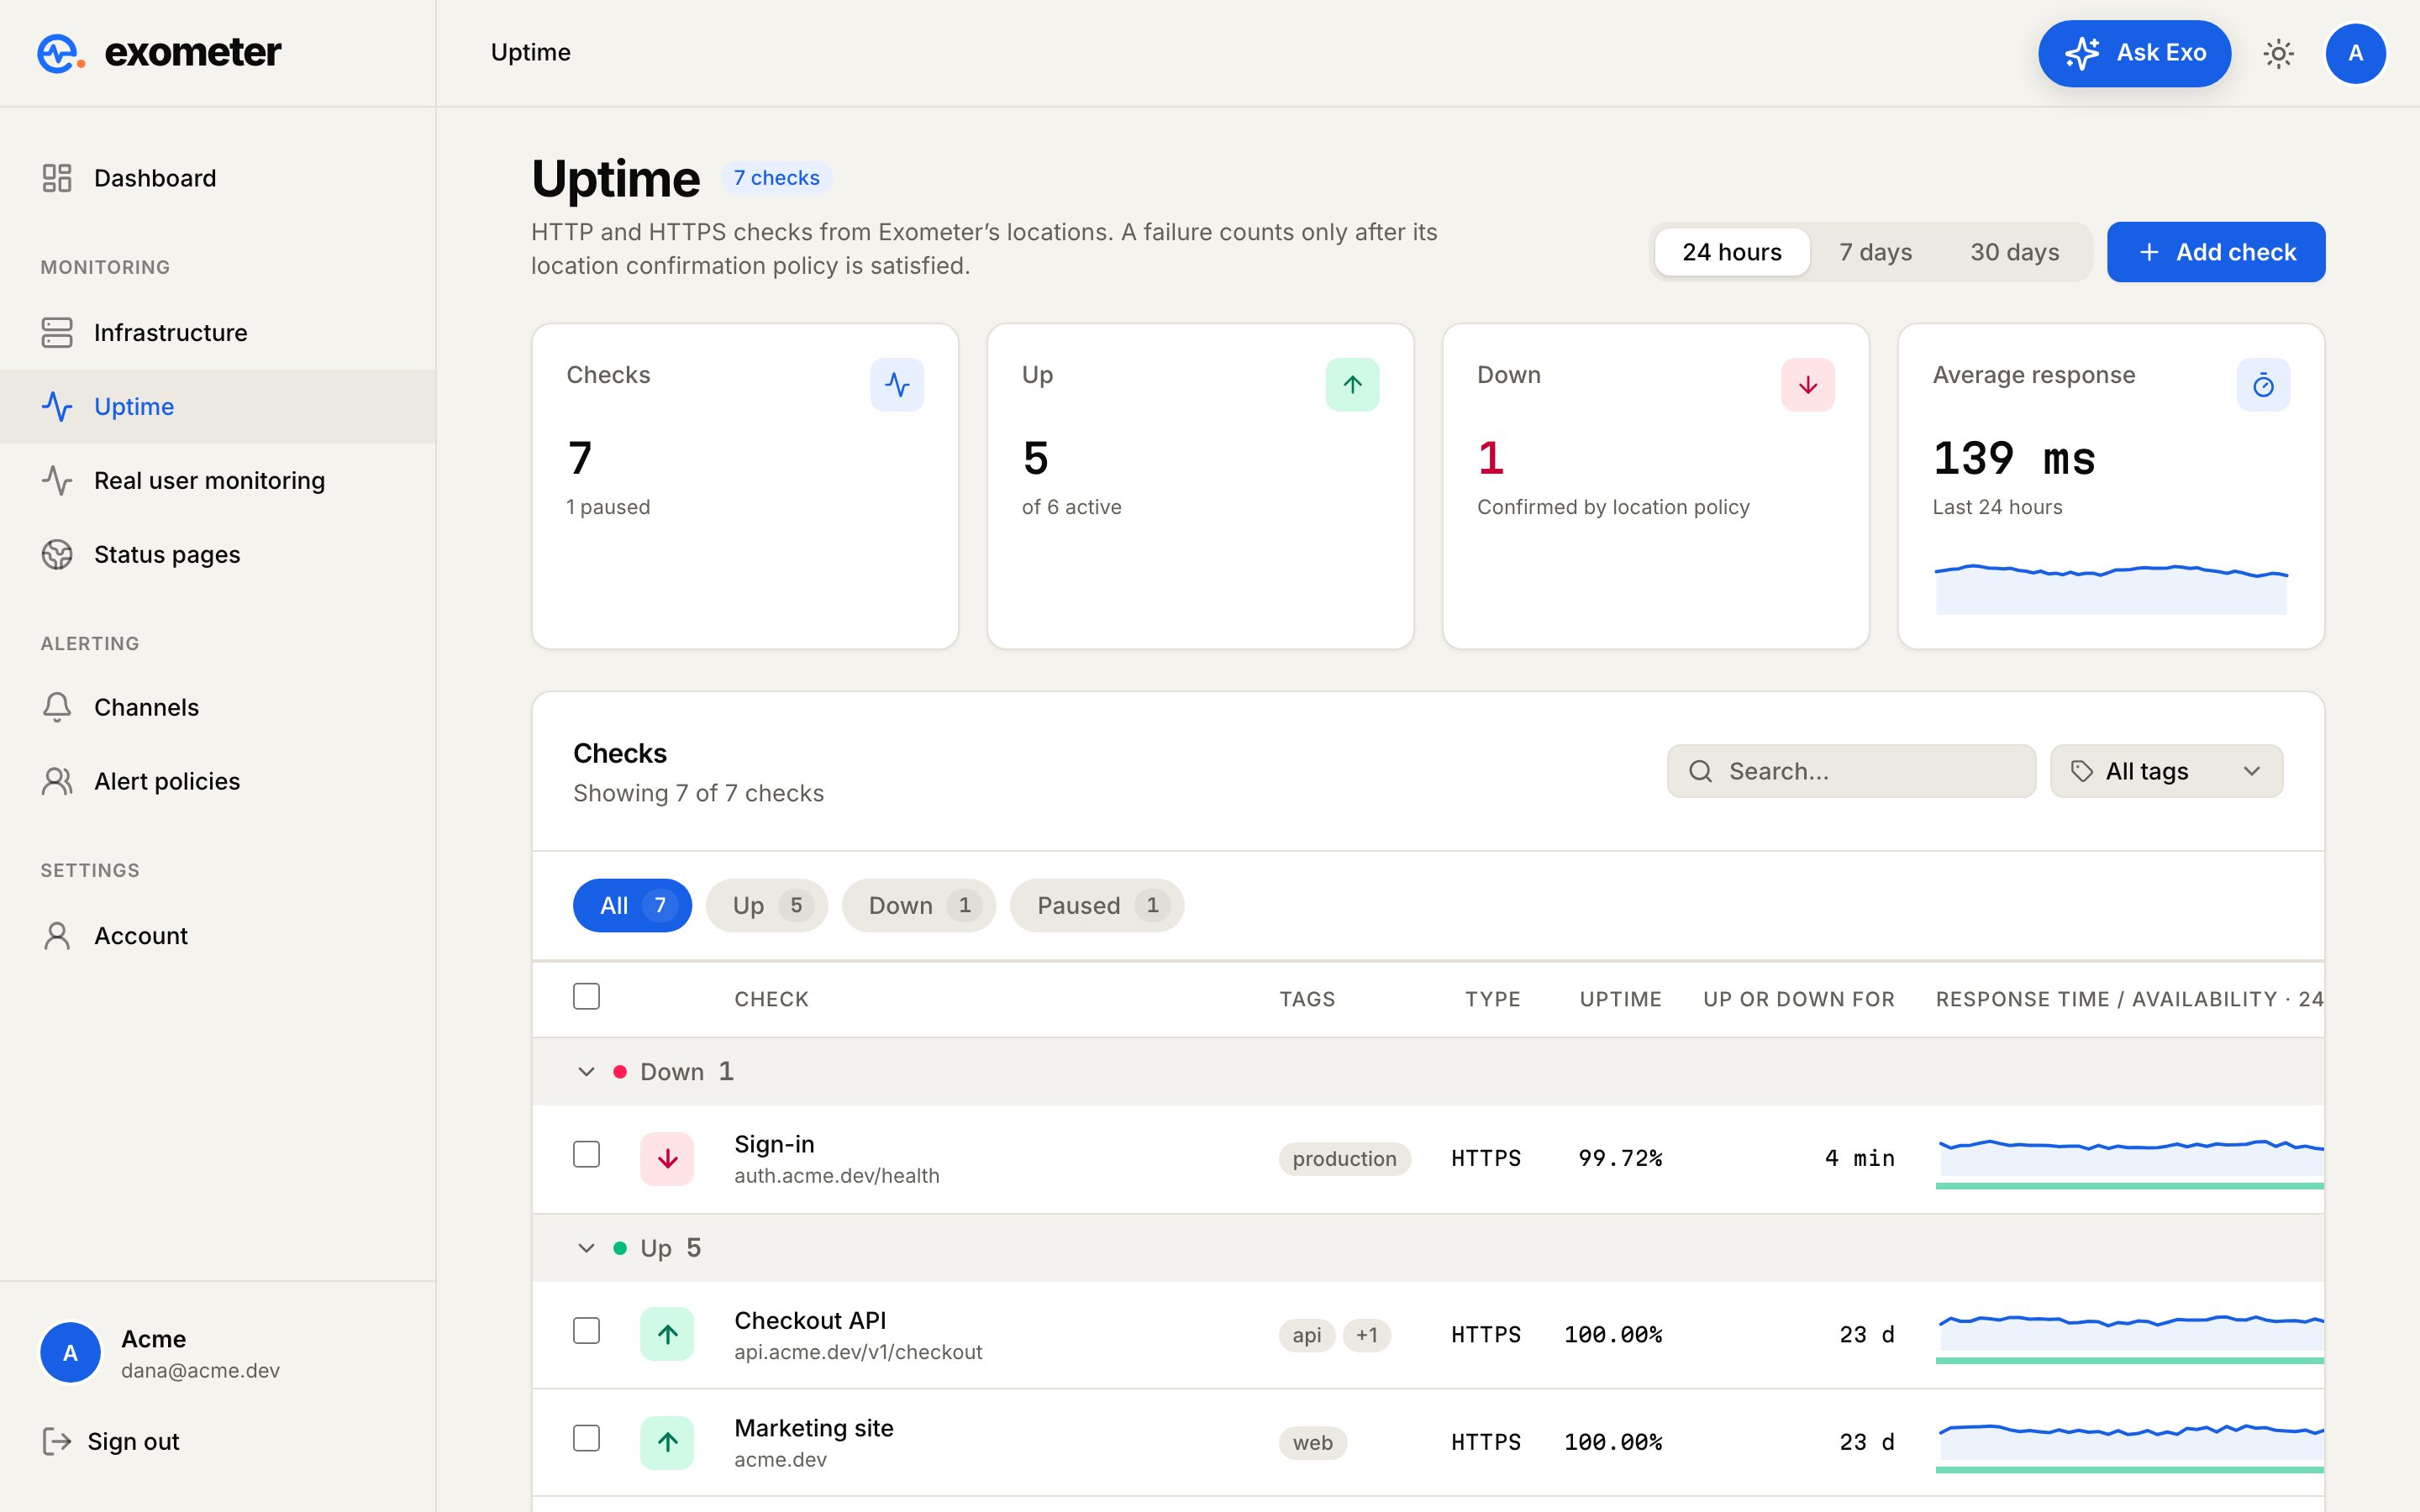Filter checks by the Paused tab

(1097, 905)
